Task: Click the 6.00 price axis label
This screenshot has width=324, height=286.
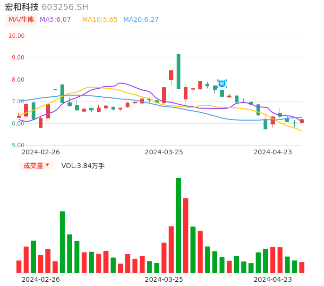Action: click(x=18, y=124)
